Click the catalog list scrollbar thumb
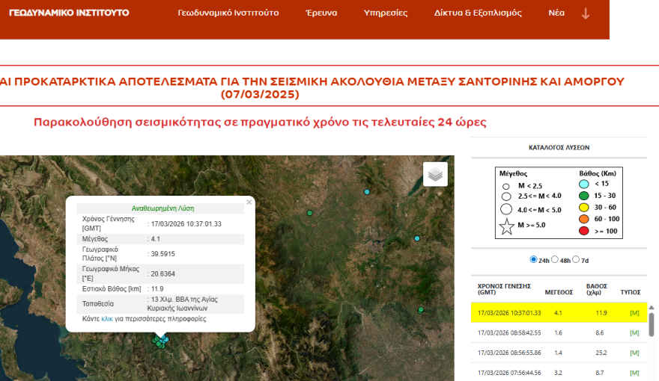This screenshot has height=381, width=659. point(652,324)
